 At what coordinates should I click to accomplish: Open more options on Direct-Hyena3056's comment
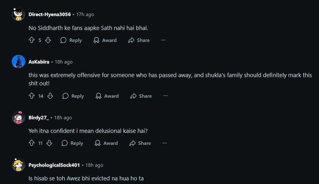click(x=163, y=40)
